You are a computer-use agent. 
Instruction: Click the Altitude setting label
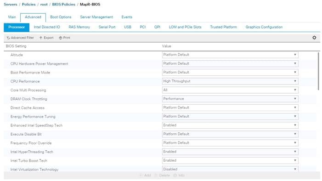pos(17,55)
